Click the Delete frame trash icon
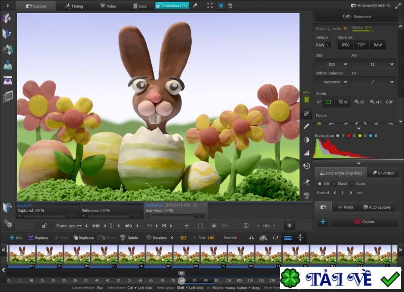The height and width of the screenshot is (292, 404). pyautogui.click(x=123, y=237)
